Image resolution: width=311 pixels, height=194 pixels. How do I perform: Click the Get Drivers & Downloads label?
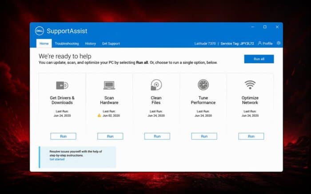pos(62,100)
